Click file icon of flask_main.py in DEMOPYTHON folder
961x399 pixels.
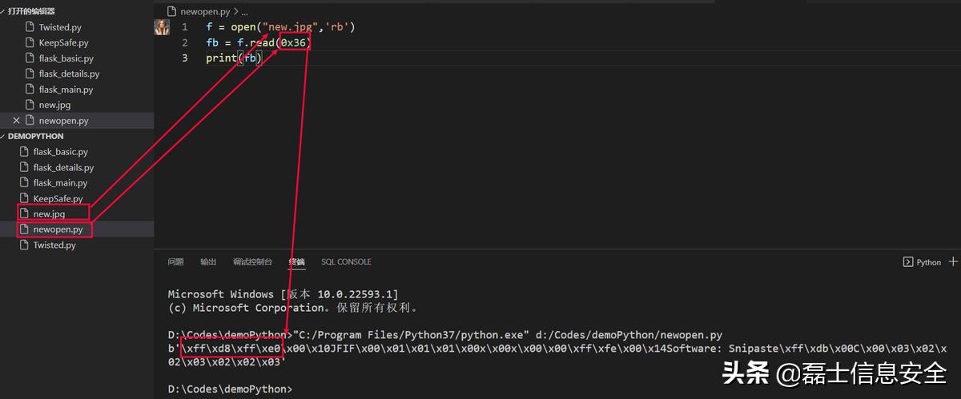coord(25,183)
